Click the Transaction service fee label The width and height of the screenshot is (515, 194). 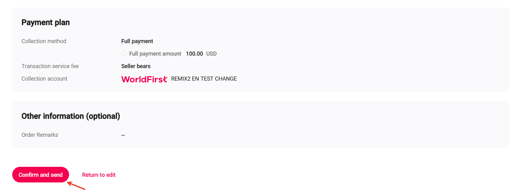(x=50, y=66)
